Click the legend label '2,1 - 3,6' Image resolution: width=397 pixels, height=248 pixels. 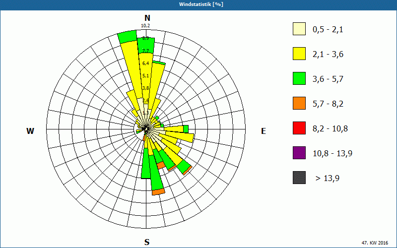(x=328, y=55)
